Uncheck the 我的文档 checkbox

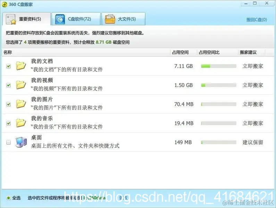[x=8, y=66]
